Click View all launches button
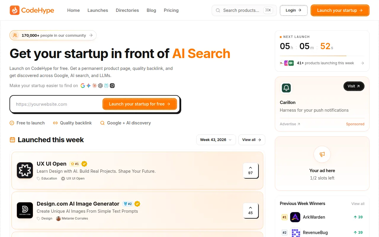 [x=252, y=140]
